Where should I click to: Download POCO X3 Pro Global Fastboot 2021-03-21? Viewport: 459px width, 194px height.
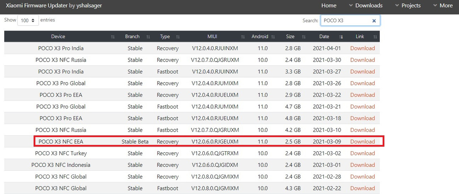(x=363, y=107)
